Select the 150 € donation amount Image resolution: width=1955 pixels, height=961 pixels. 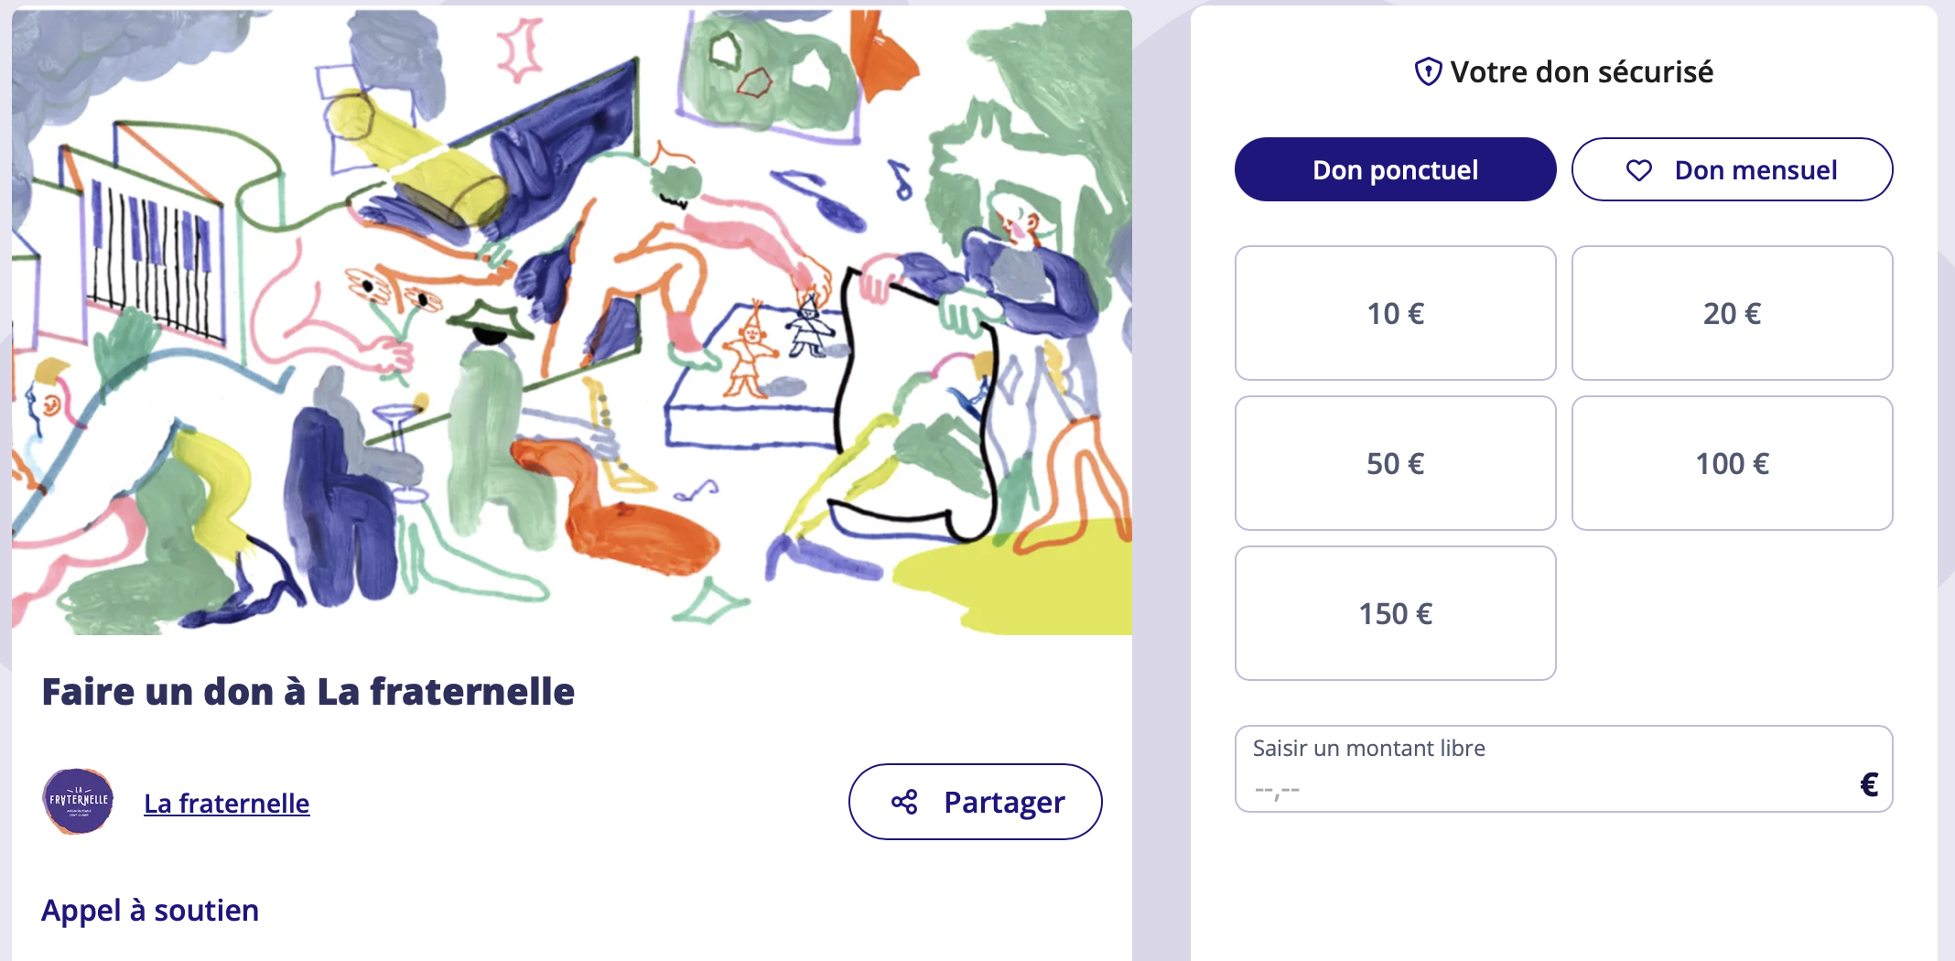point(1395,613)
